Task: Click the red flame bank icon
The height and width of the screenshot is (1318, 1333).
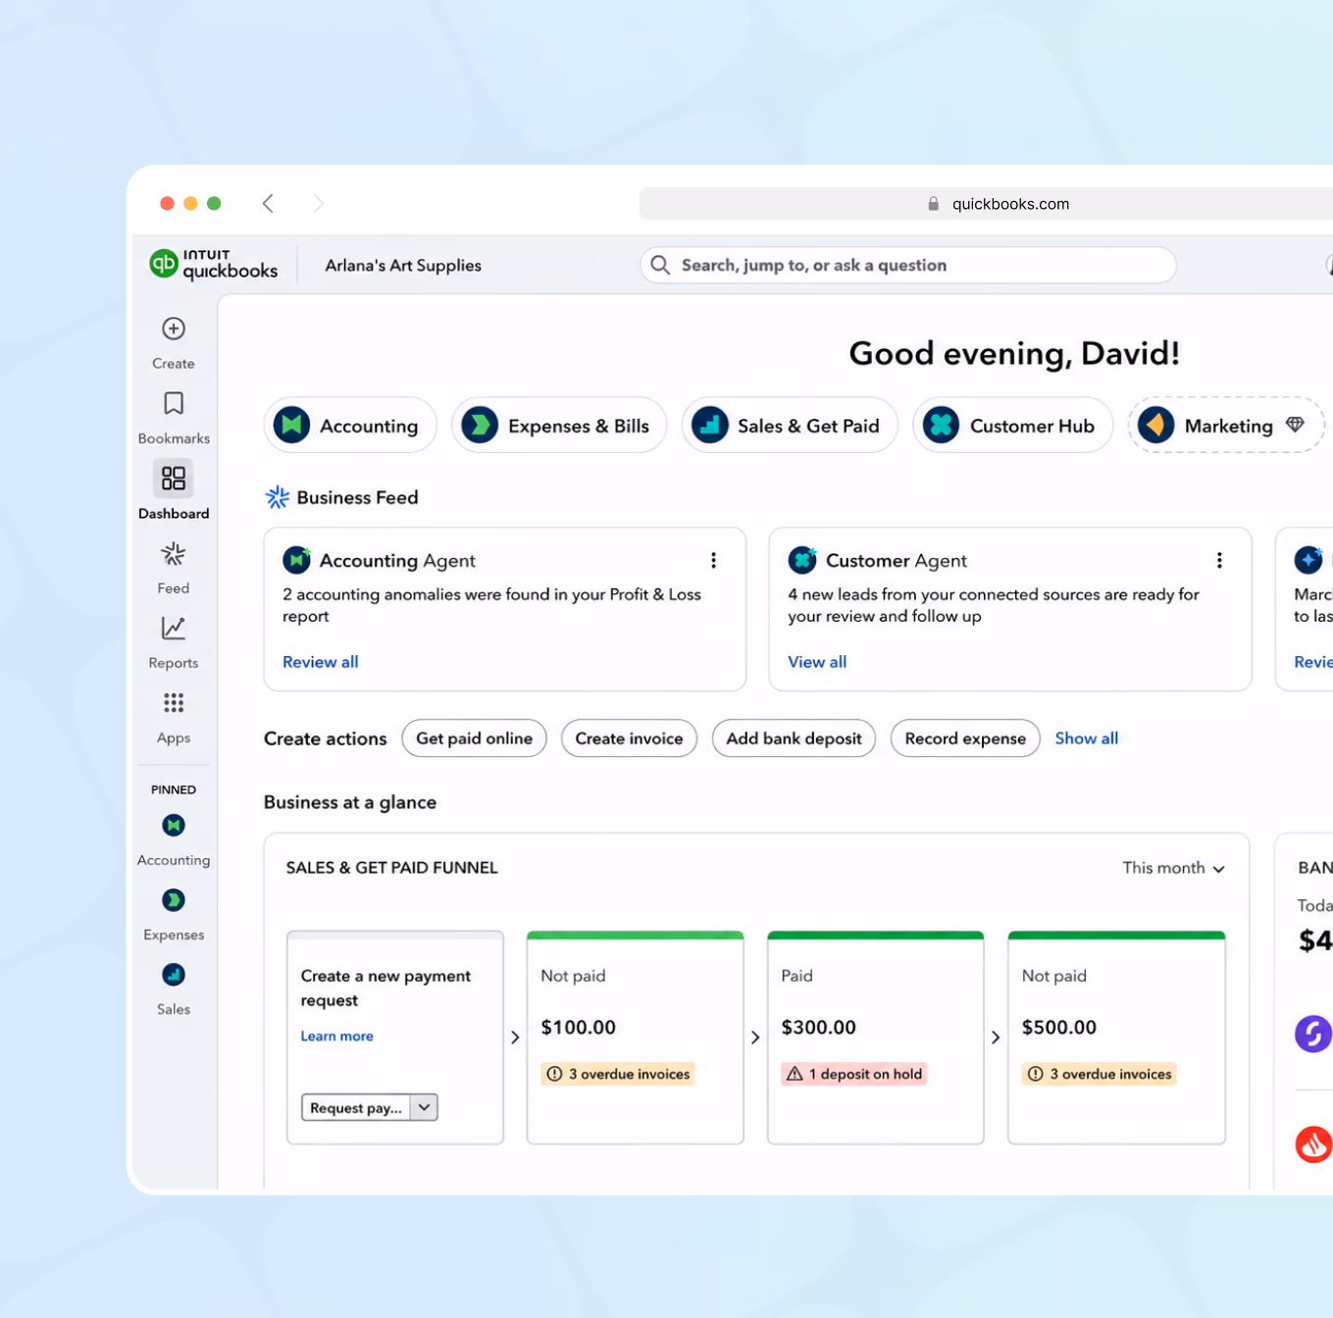Action: (x=1313, y=1143)
